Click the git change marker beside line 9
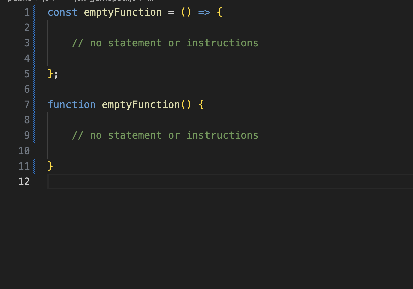This screenshot has width=413, height=289. point(34,135)
